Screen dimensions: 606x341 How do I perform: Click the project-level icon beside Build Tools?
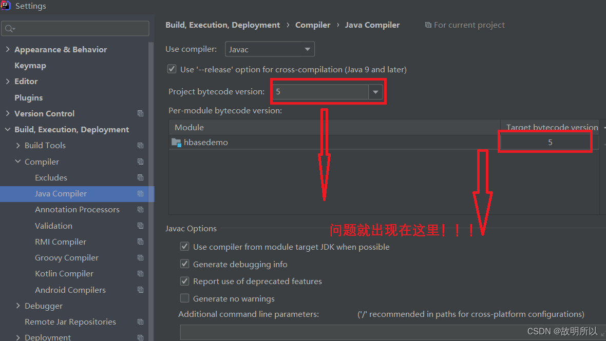pos(140,146)
